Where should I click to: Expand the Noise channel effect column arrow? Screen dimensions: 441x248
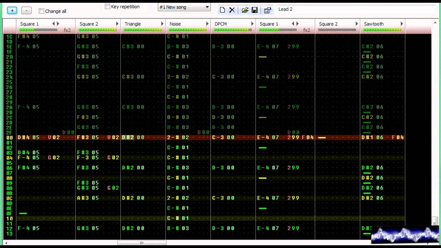click(x=207, y=24)
